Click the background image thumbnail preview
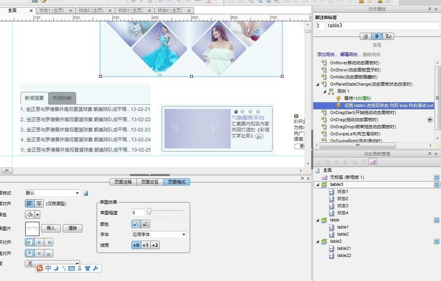441x281 pixels. coord(32,229)
